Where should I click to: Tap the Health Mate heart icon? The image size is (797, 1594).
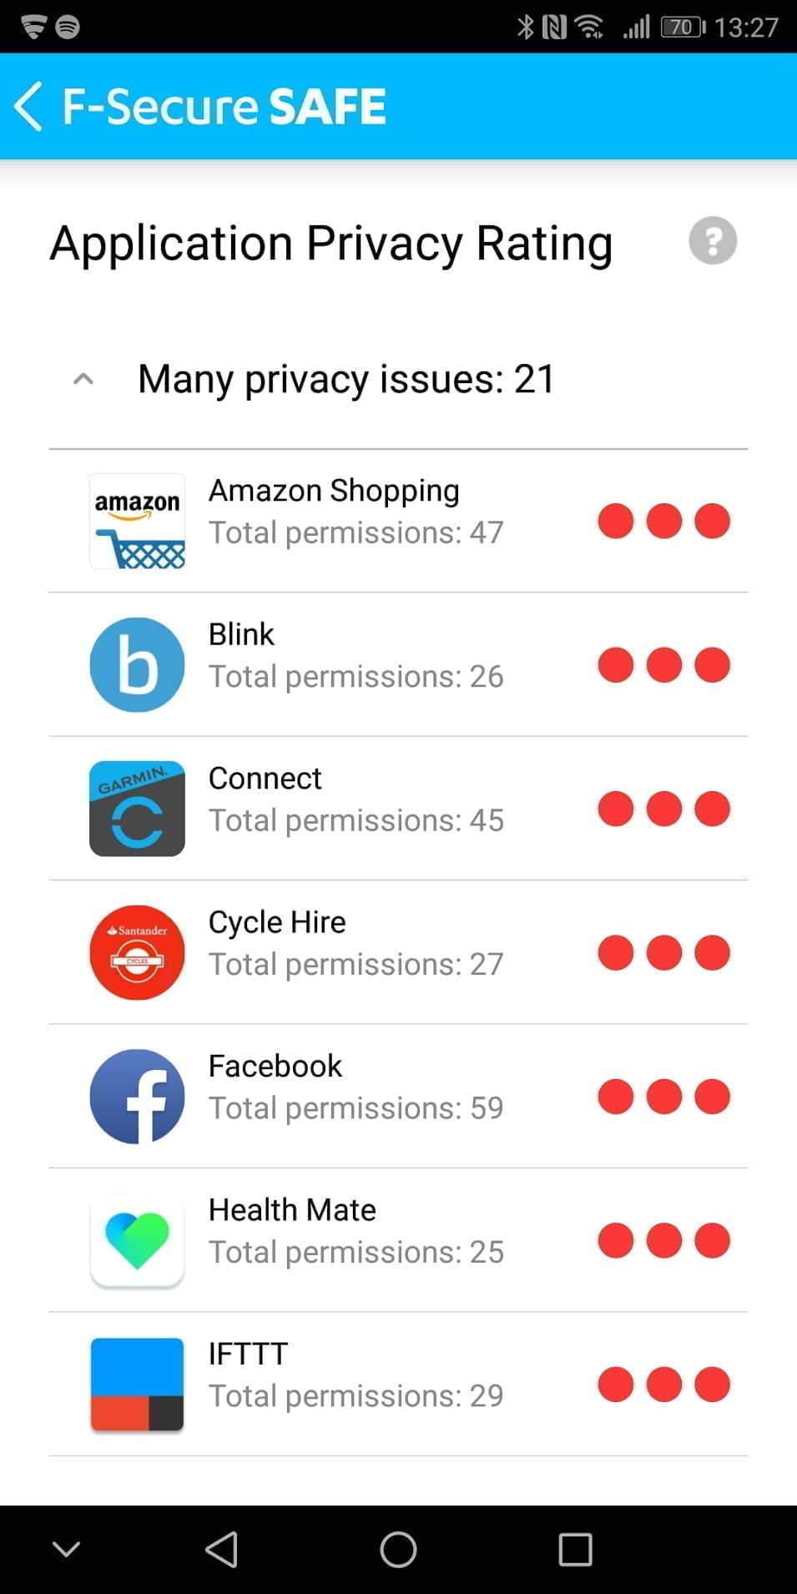coord(137,1241)
